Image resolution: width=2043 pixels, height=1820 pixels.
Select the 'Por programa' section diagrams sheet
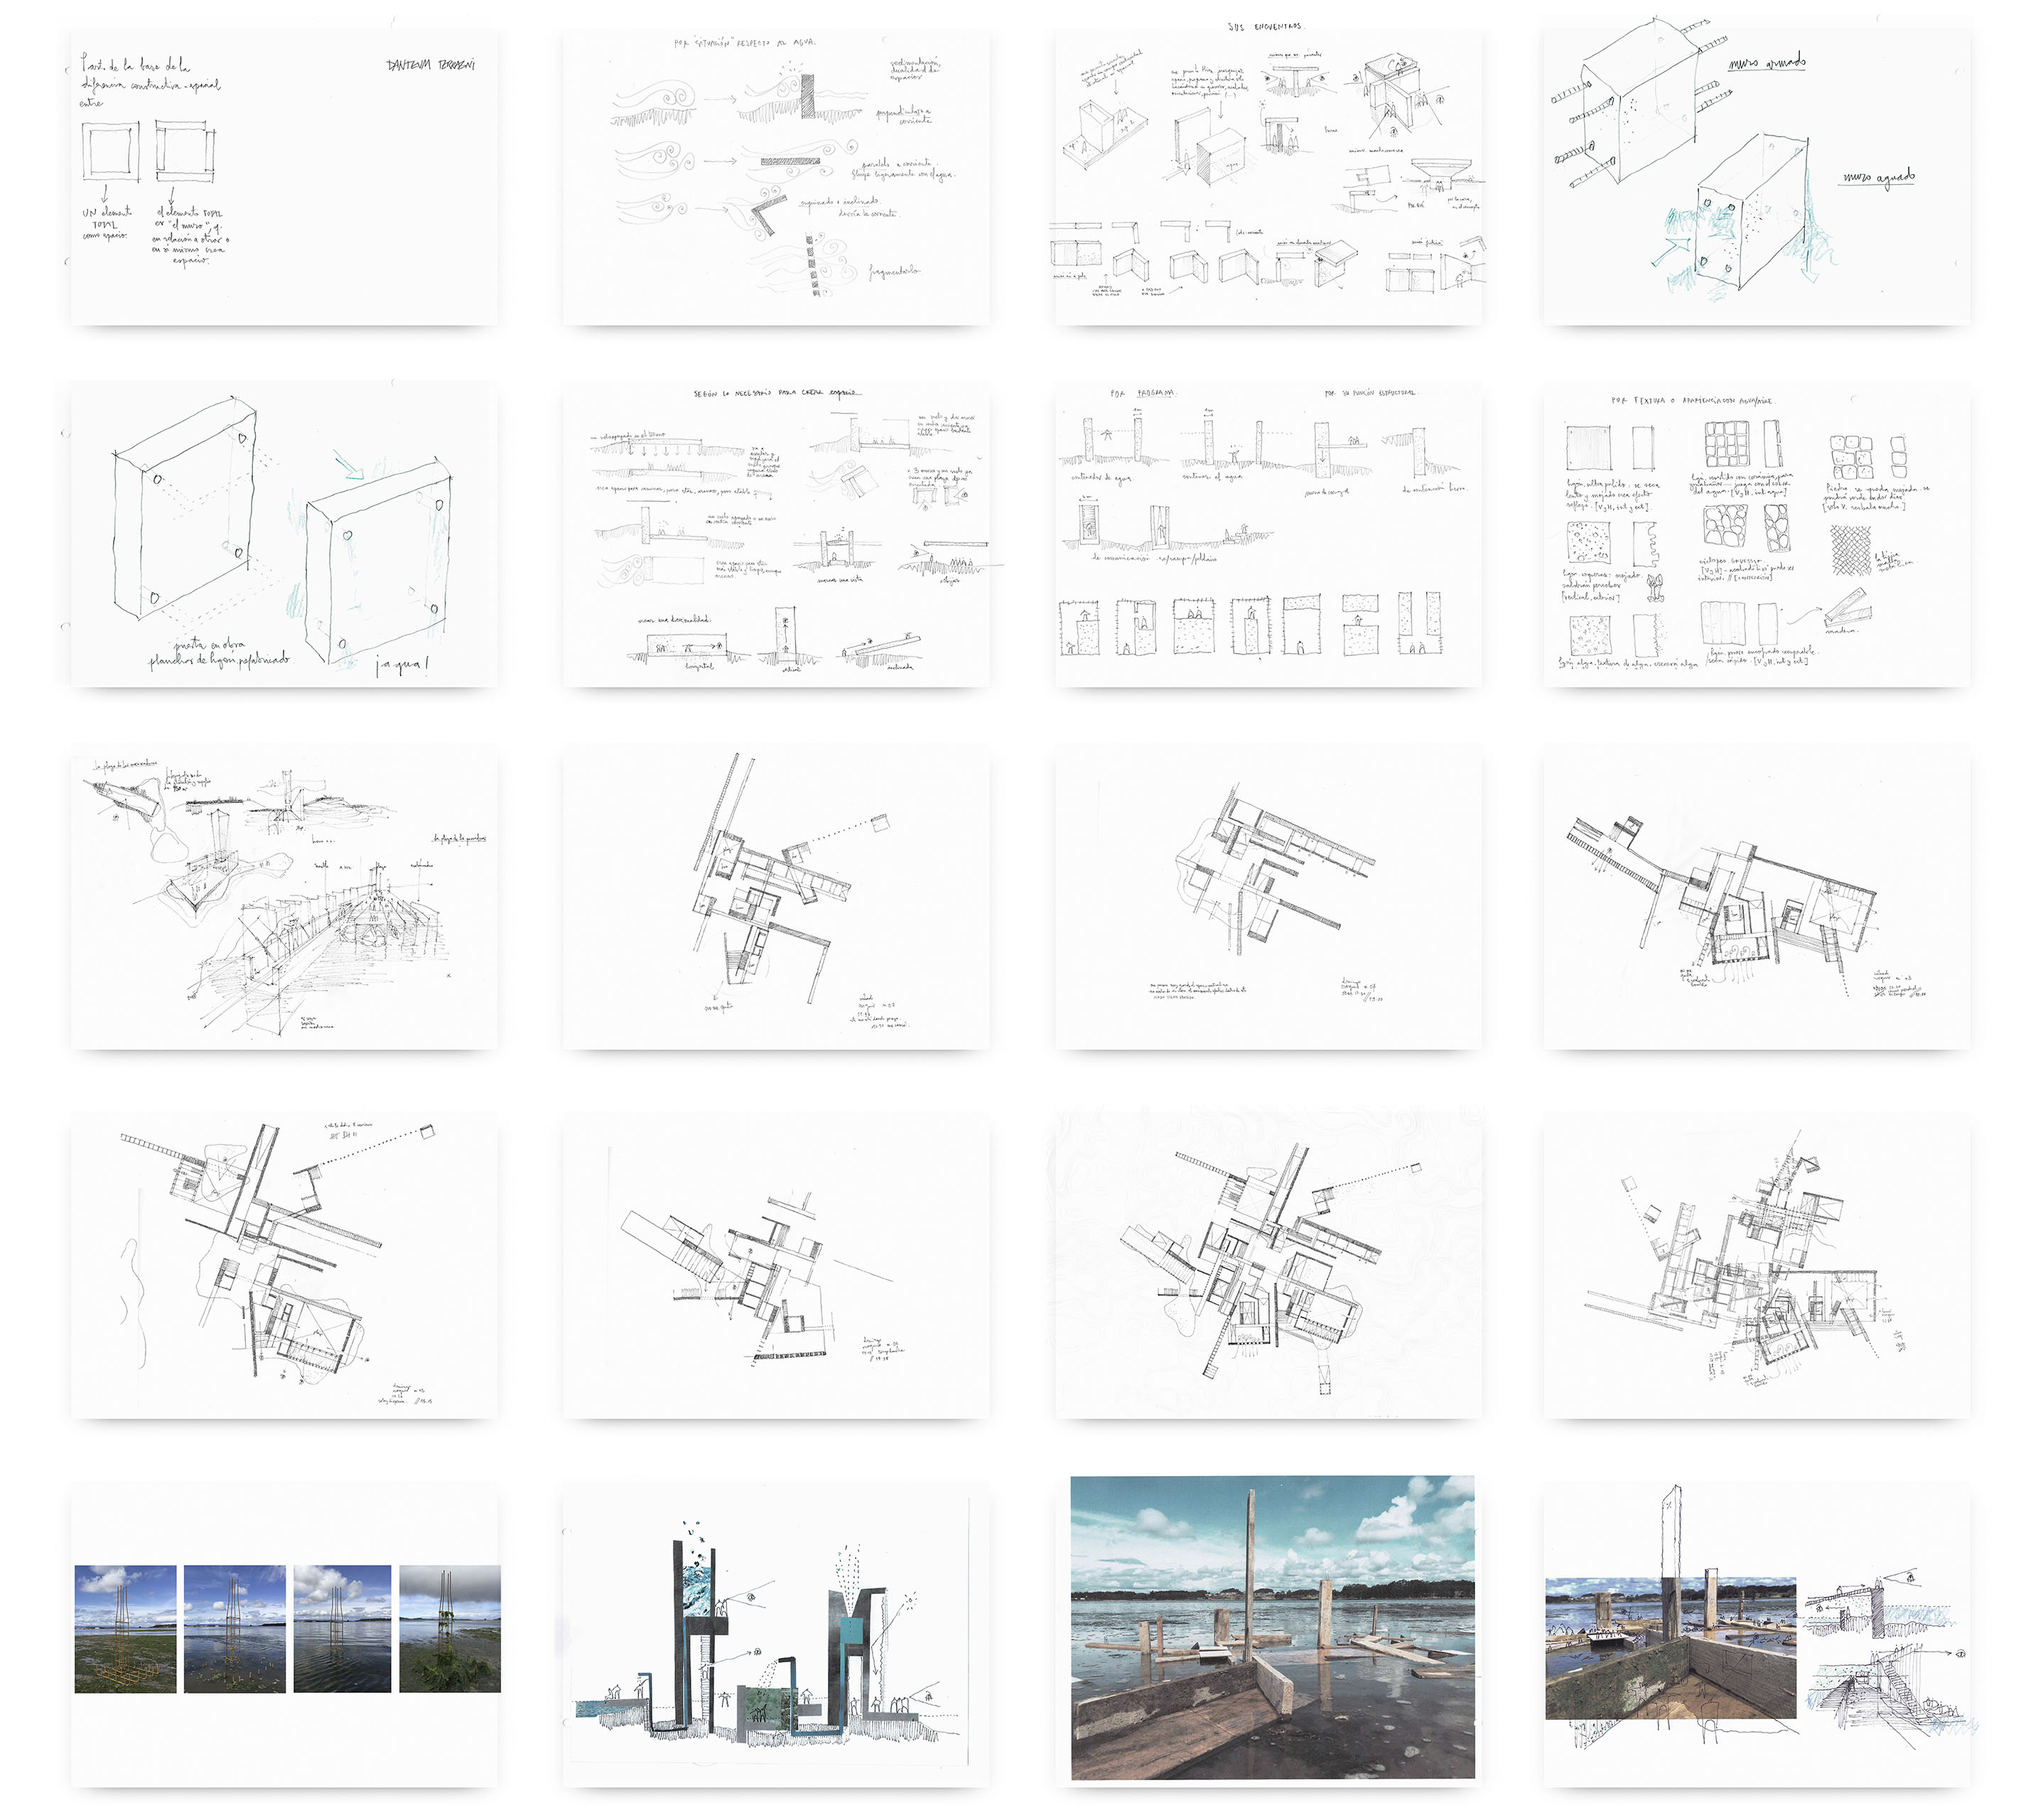(1268, 535)
